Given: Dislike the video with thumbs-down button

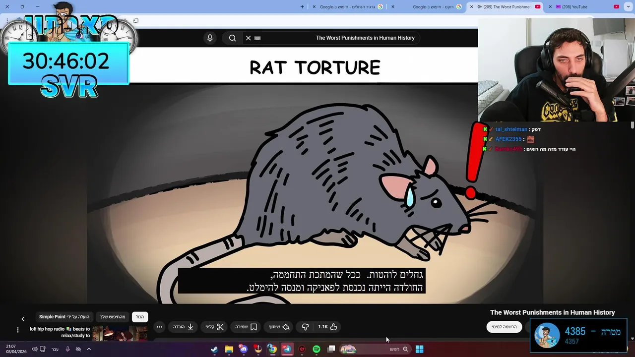Looking at the screenshot, I should (x=305, y=327).
